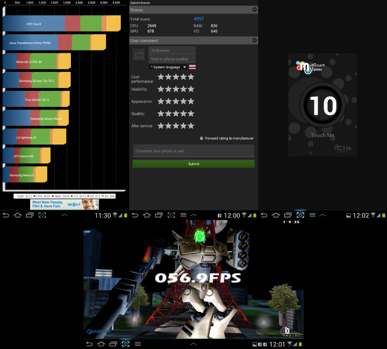The image size is (387, 349).
Task: Tap the back arrow in the 12:02 navigation bar
Action: pyautogui.click(x=264, y=215)
